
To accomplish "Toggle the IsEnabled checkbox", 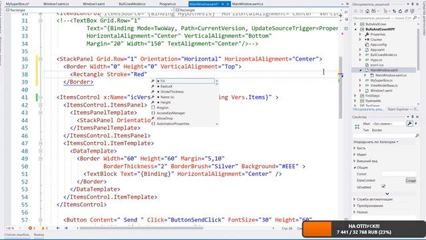I will point(383,187).
